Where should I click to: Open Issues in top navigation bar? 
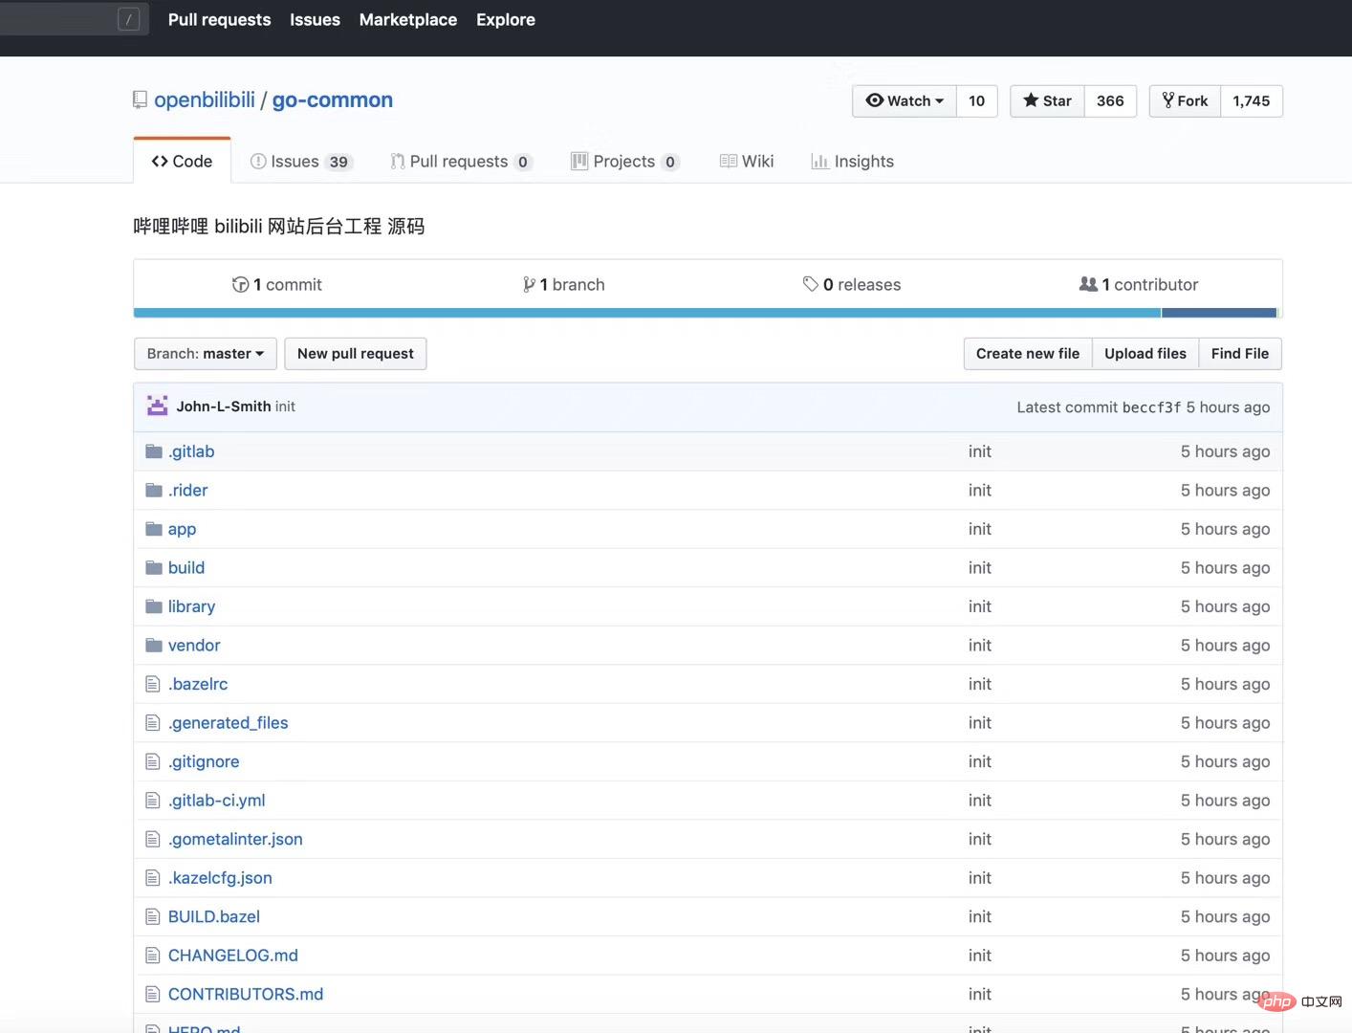coord(315,19)
